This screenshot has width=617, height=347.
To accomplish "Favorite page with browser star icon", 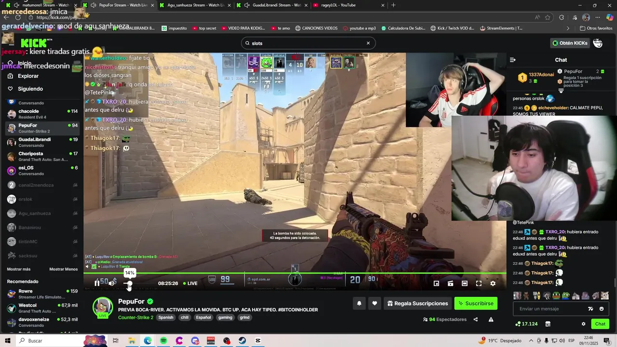I will tap(548, 17).
